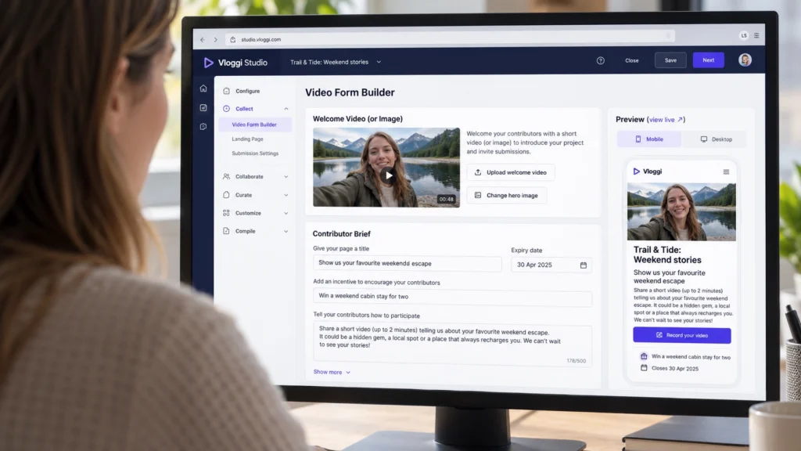Viewport: 801px width, 451px height.
Task: Click 'Trail & Tide: Weekend stories' preview title
Action: (x=667, y=254)
